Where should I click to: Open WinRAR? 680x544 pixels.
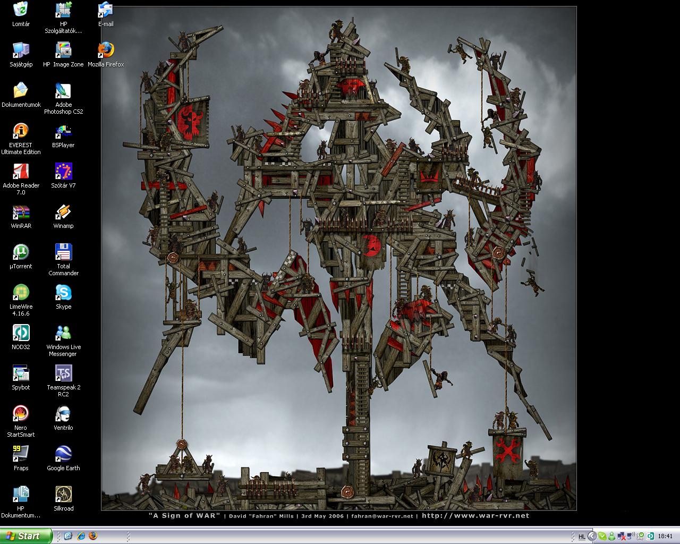[x=21, y=214]
